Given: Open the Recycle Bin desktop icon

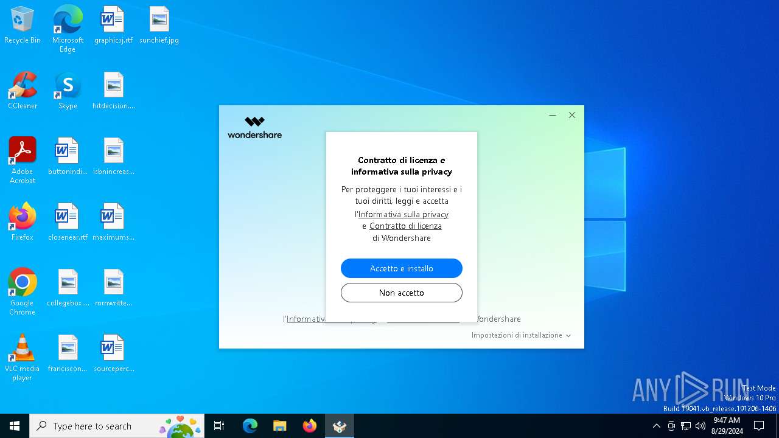Looking at the screenshot, I should pyautogui.click(x=23, y=25).
